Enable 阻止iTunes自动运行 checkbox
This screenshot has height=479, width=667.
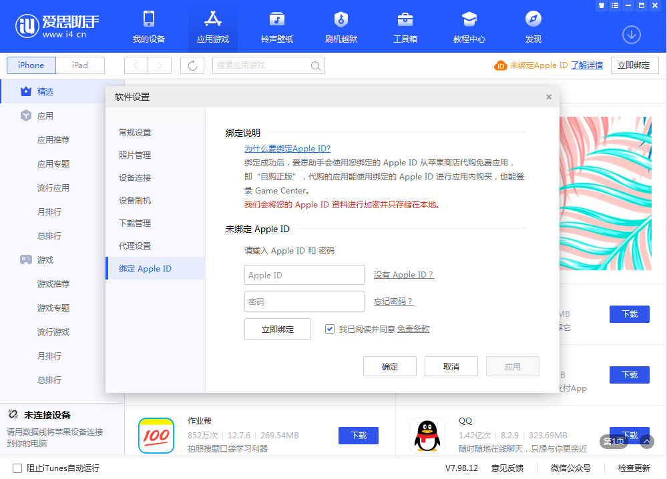17,468
